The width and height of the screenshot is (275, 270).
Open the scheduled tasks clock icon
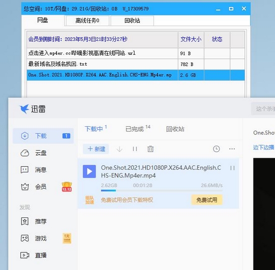[216, 149]
